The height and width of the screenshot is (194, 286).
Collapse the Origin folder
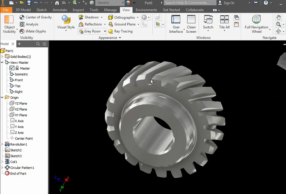(x=2, y=98)
